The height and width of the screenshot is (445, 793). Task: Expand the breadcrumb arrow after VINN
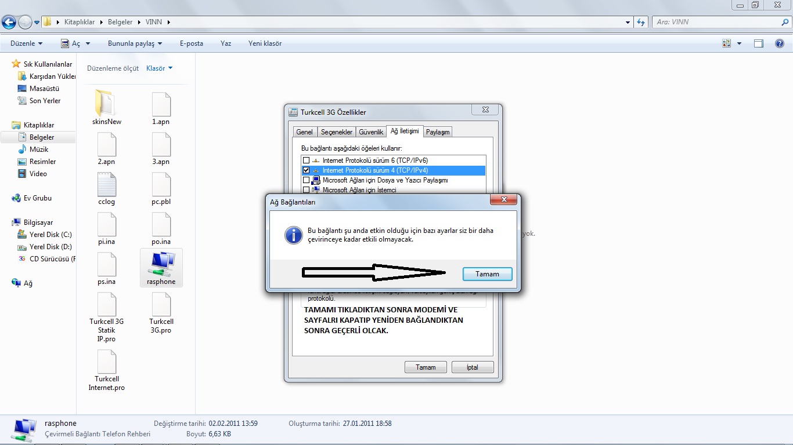(169, 22)
